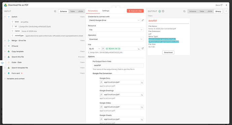
Task: Switch OUTPUT view to Binary
Action: click(218, 11)
